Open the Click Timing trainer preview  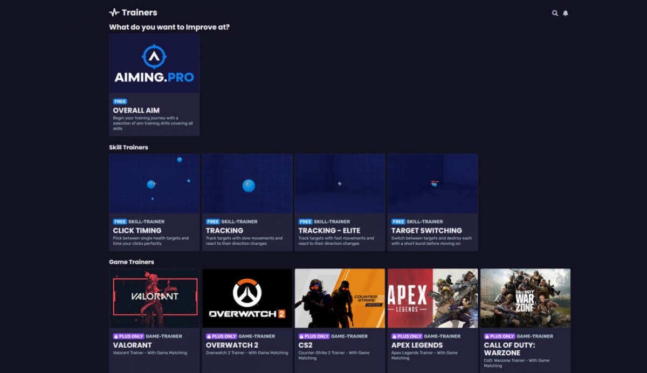pyautogui.click(x=154, y=184)
